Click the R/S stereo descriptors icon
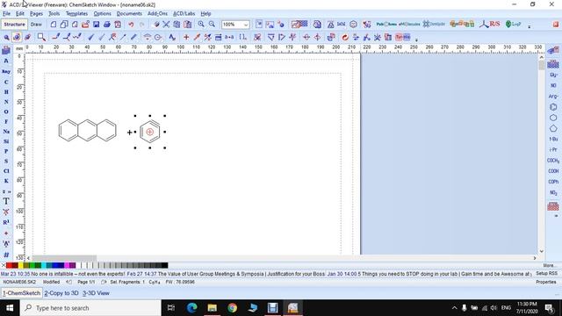 [x=490, y=25]
